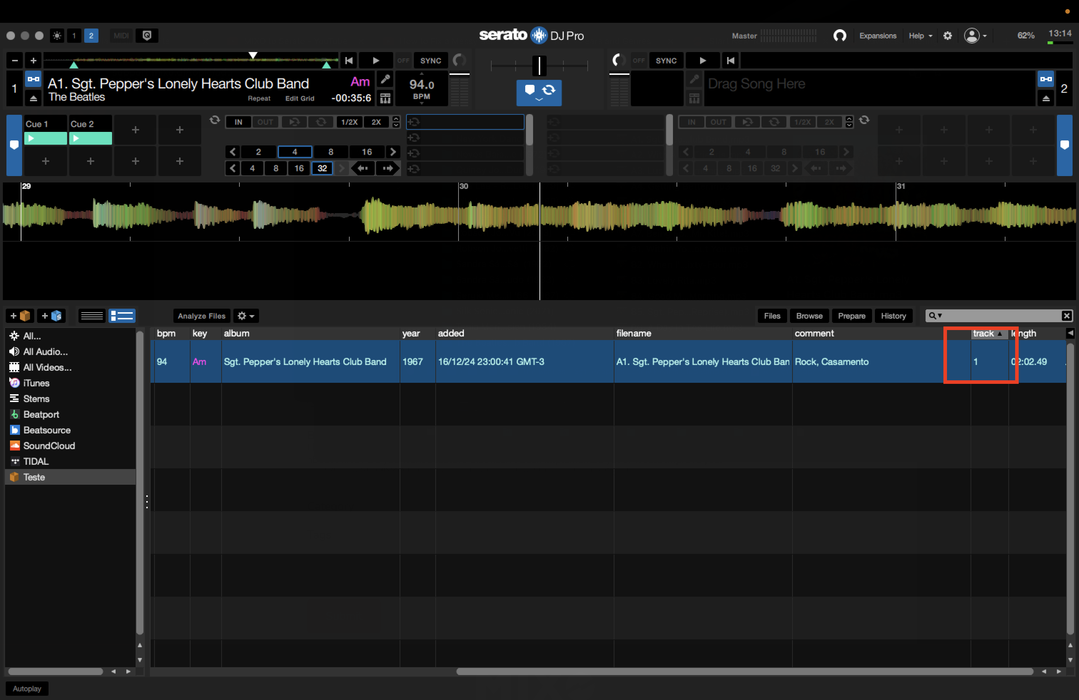Click deck 1 jump to start button

[349, 61]
